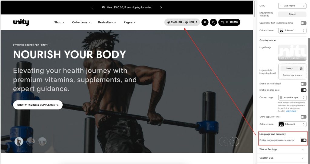Open the Bestsellers navigation menu
Viewport: 310px width, 164px height.
107,22
